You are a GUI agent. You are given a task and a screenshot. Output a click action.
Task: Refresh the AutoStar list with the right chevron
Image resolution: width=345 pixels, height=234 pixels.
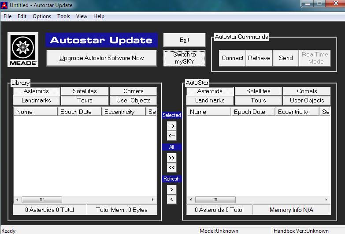click(171, 189)
